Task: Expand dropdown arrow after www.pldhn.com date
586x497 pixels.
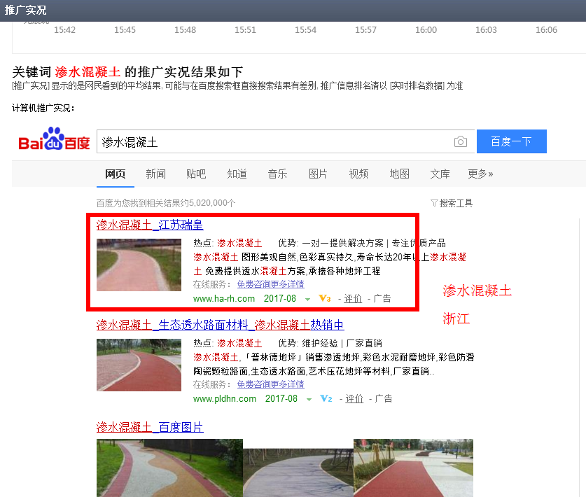Action: click(x=309, y=400)
